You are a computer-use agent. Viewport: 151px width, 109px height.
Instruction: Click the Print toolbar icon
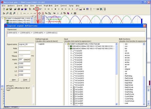(x=19, y=9)
